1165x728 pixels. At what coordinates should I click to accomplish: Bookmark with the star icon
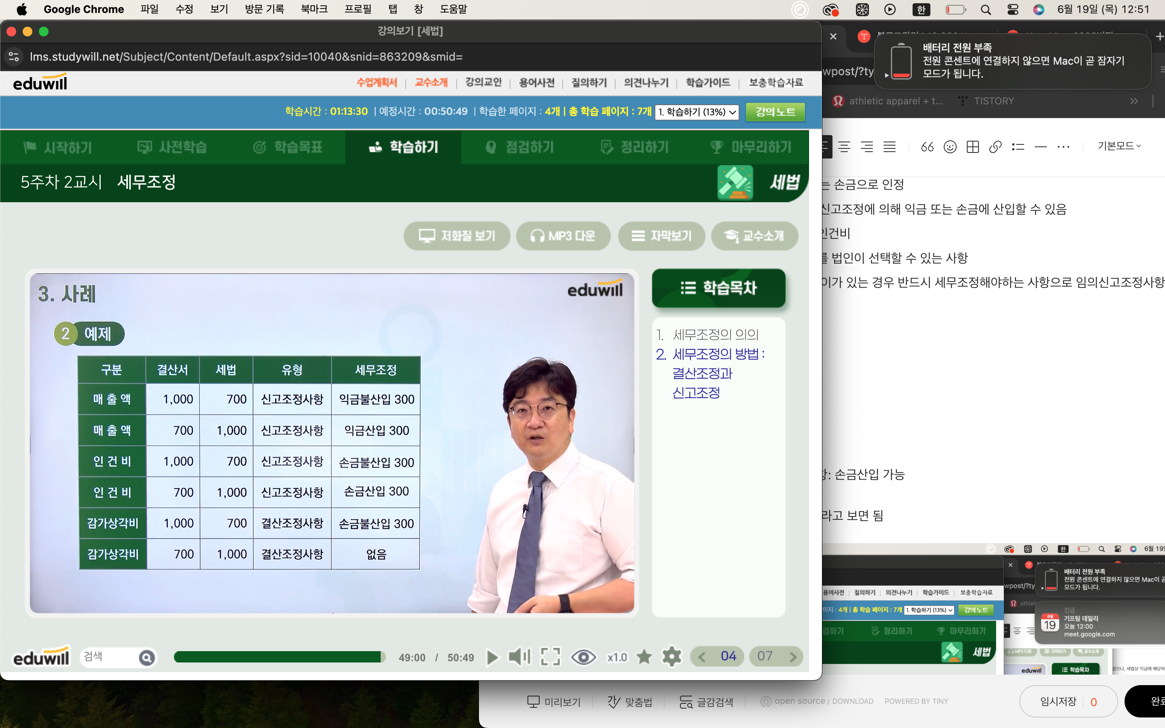[644, 657]
